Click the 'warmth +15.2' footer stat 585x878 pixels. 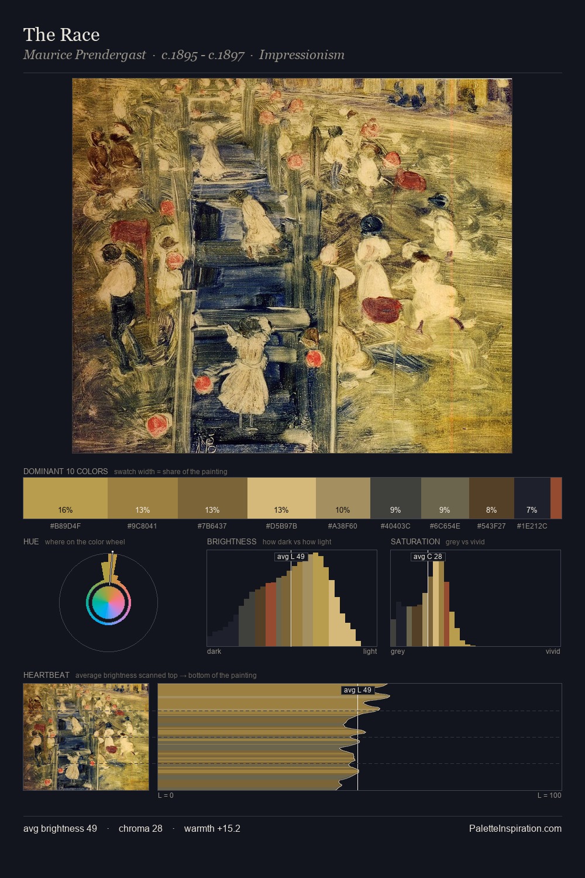(212, 828)
